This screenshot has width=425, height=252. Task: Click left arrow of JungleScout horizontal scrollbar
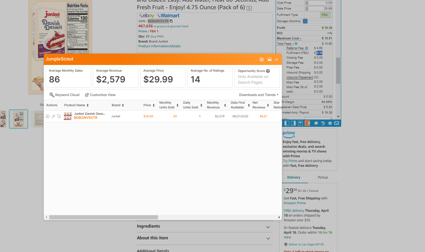(x=46, y=217)
